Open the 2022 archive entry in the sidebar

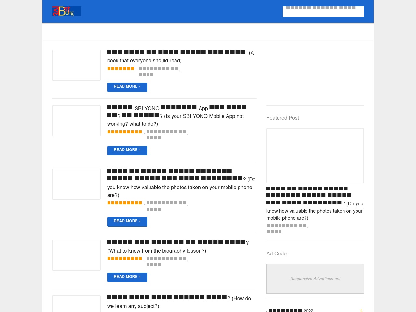click(x=291, y=310)
